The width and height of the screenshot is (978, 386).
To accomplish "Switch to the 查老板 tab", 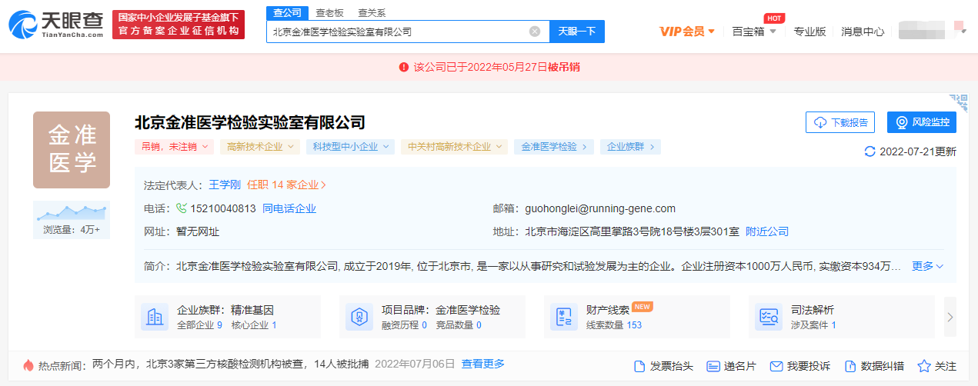I will click(x=329, y=13).
